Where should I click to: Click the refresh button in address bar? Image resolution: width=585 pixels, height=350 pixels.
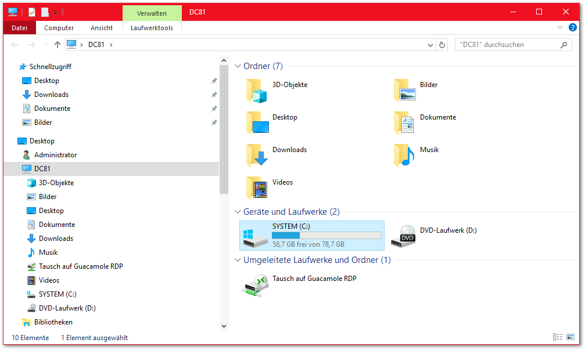443,45
